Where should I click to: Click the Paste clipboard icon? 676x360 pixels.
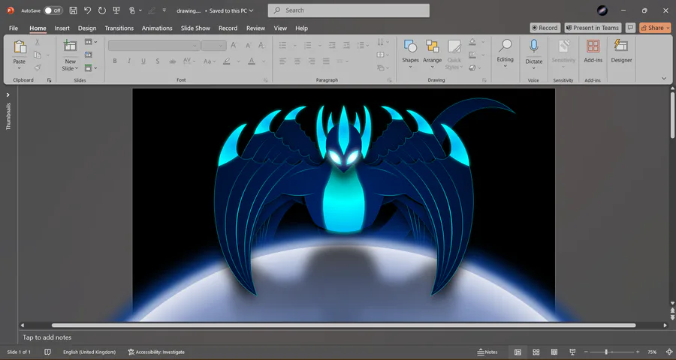(x=20, y=47)
